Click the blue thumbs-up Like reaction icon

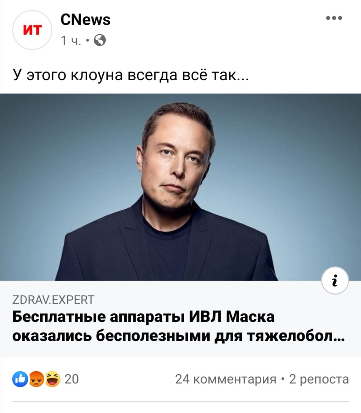tap(20, 379)
